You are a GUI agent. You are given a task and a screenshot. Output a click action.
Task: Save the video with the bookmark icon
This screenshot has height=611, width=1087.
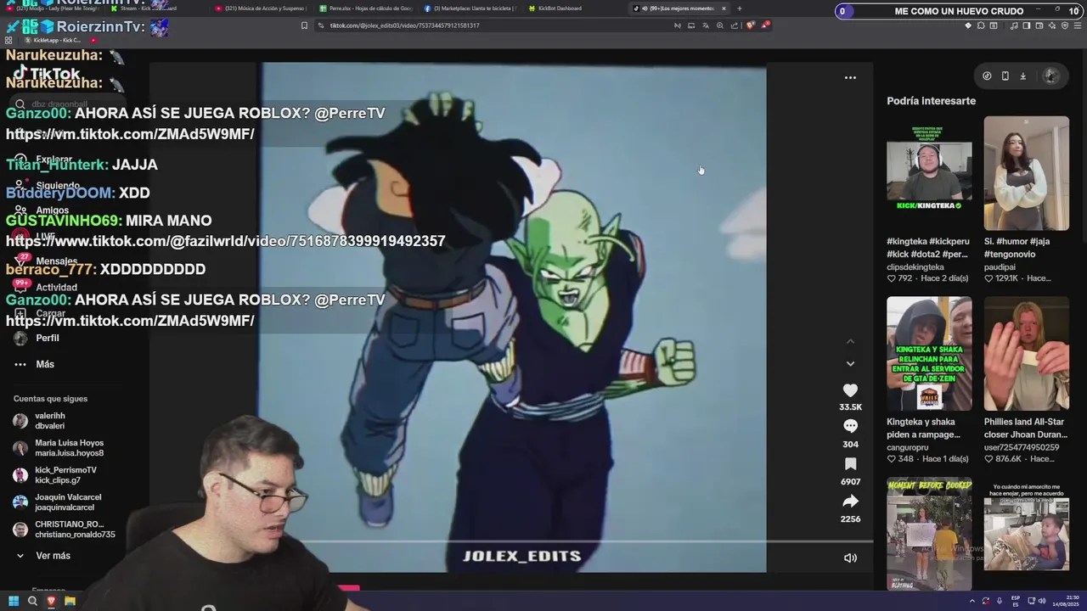tap(850, 464)
